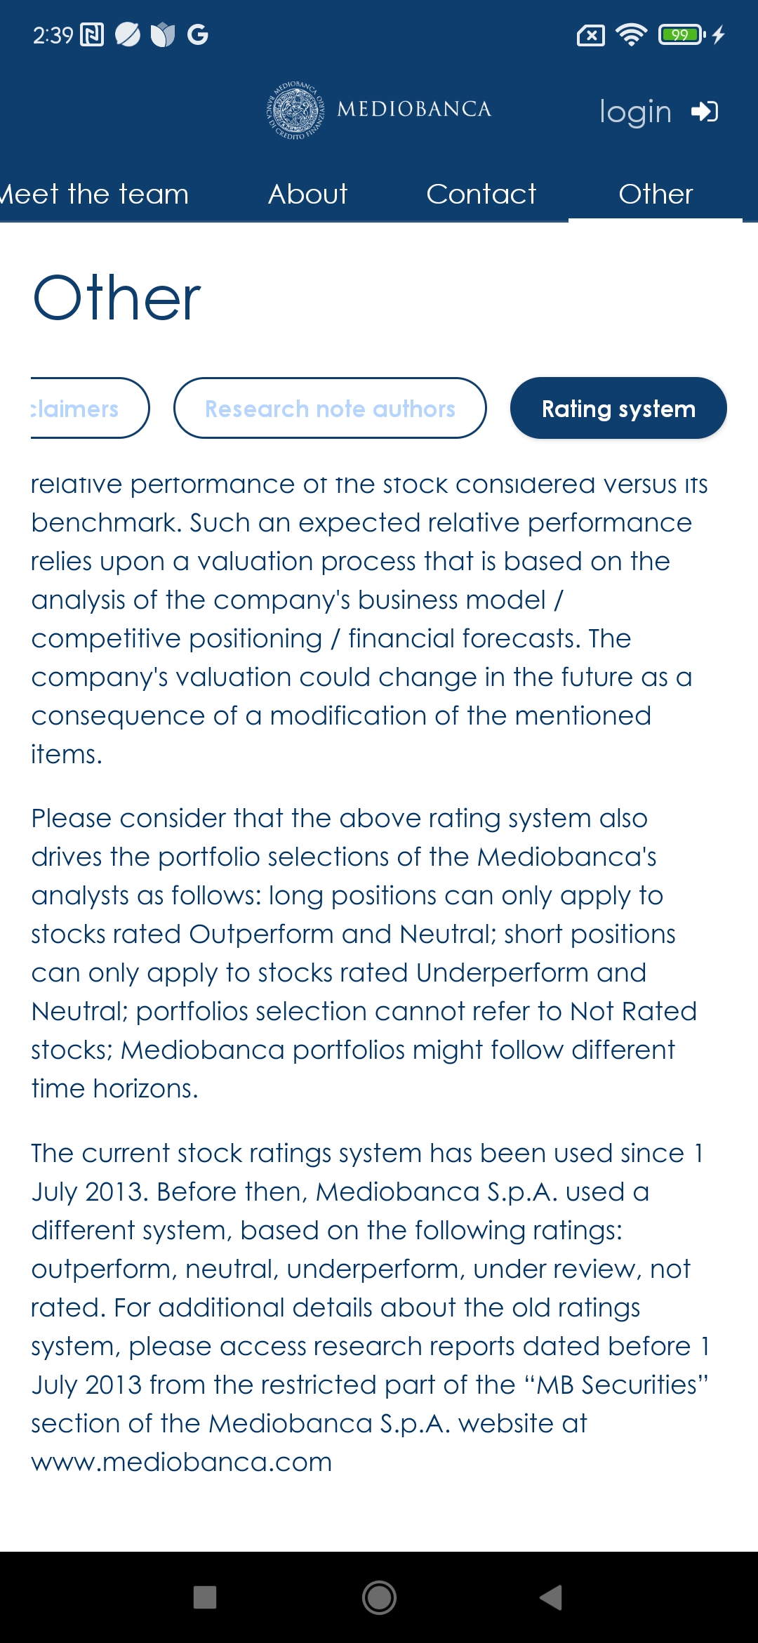Tap the battery level indicator

pyautogui.click(x=681, y=34)
